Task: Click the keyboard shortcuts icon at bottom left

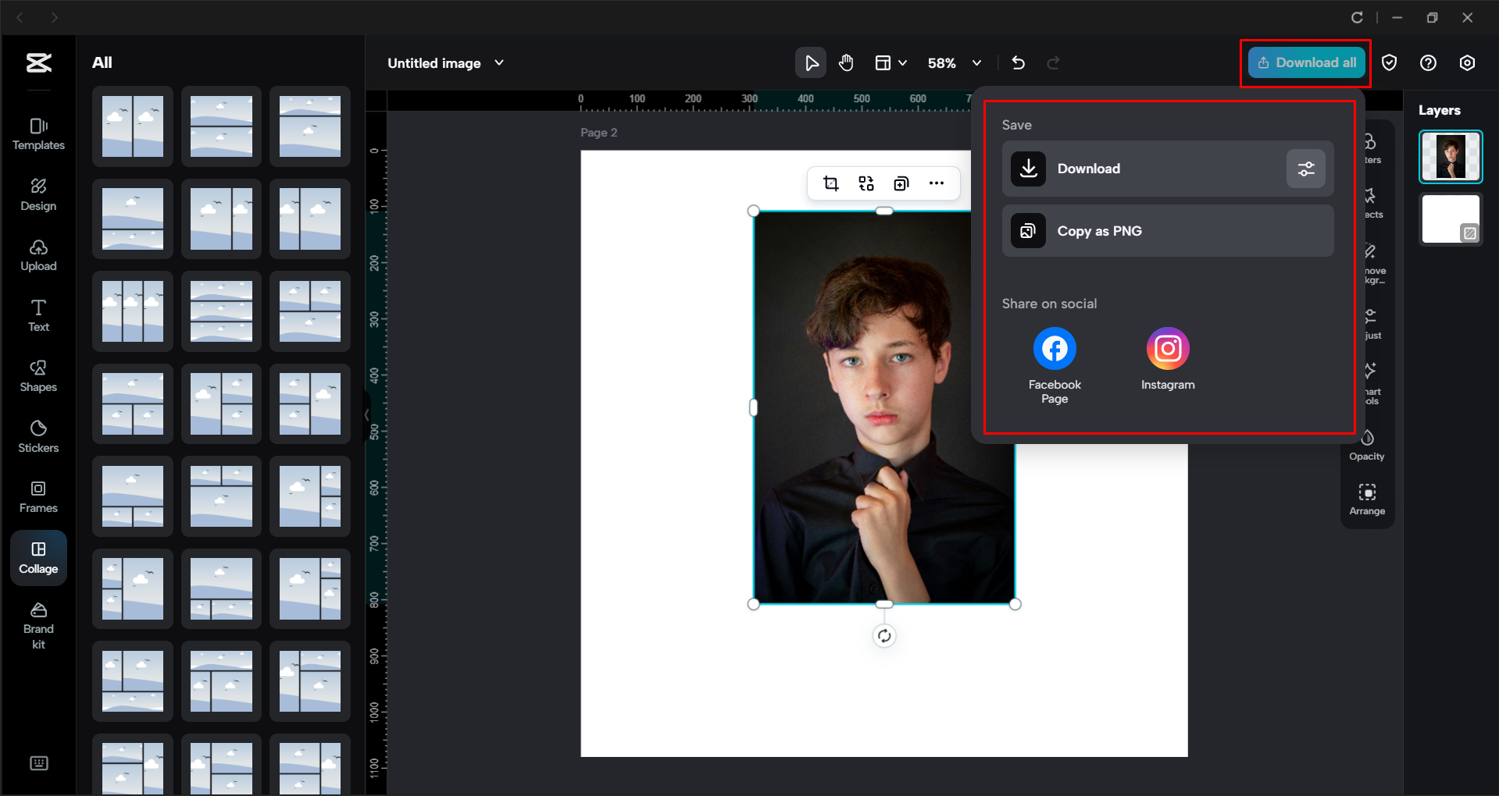Action: tap(38, 762)
